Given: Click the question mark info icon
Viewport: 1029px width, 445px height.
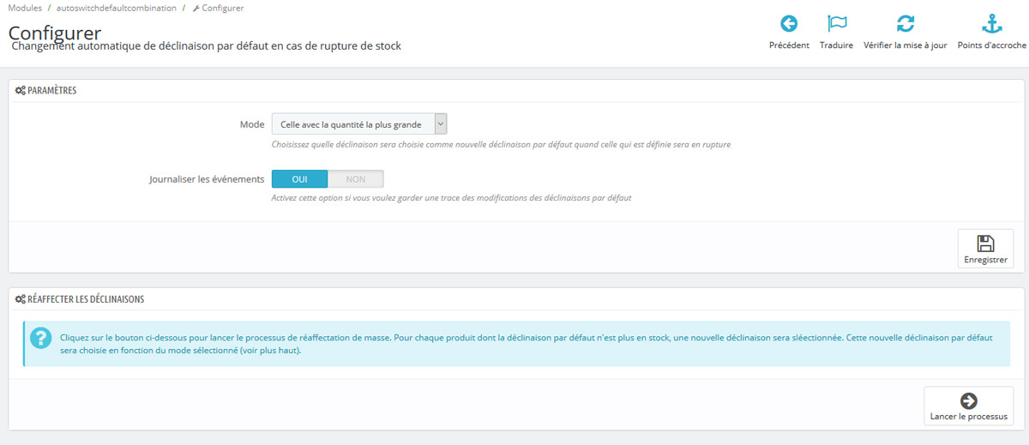Looking at the screenshot, I should (x=41, y=338).
